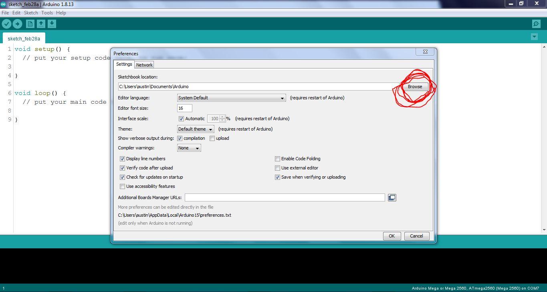The image size is (547, 292).
Task: Create a new sketch with New icon
Action: (30, 24)
